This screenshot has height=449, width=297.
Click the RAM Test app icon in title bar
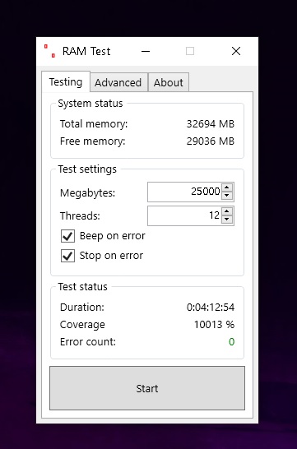49,51
